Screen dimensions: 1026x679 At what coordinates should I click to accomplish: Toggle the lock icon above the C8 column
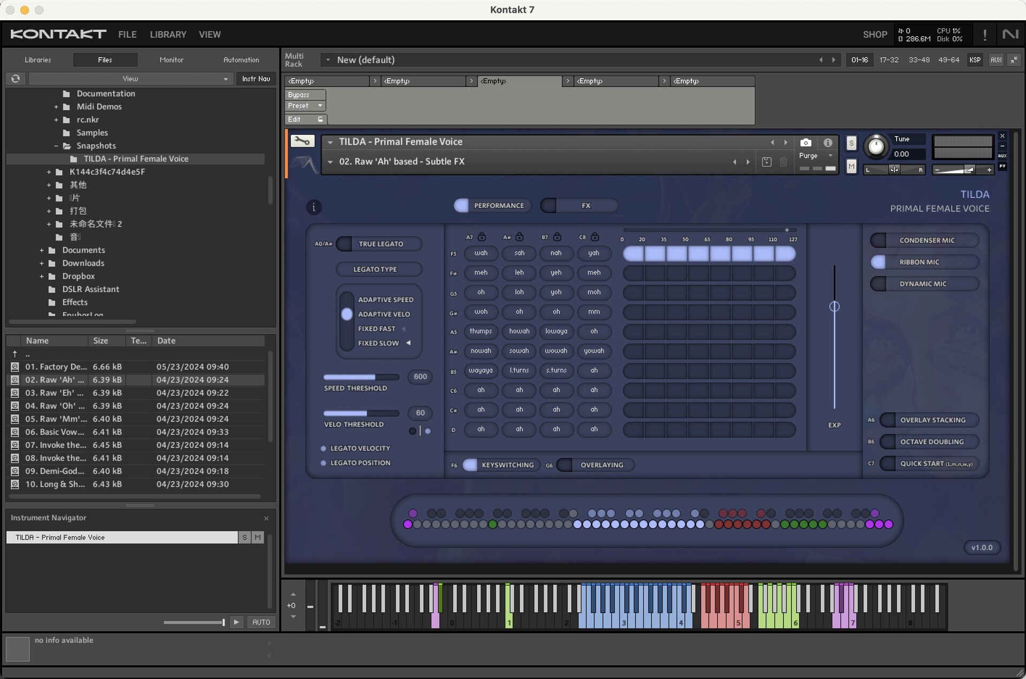pos(595,237)
